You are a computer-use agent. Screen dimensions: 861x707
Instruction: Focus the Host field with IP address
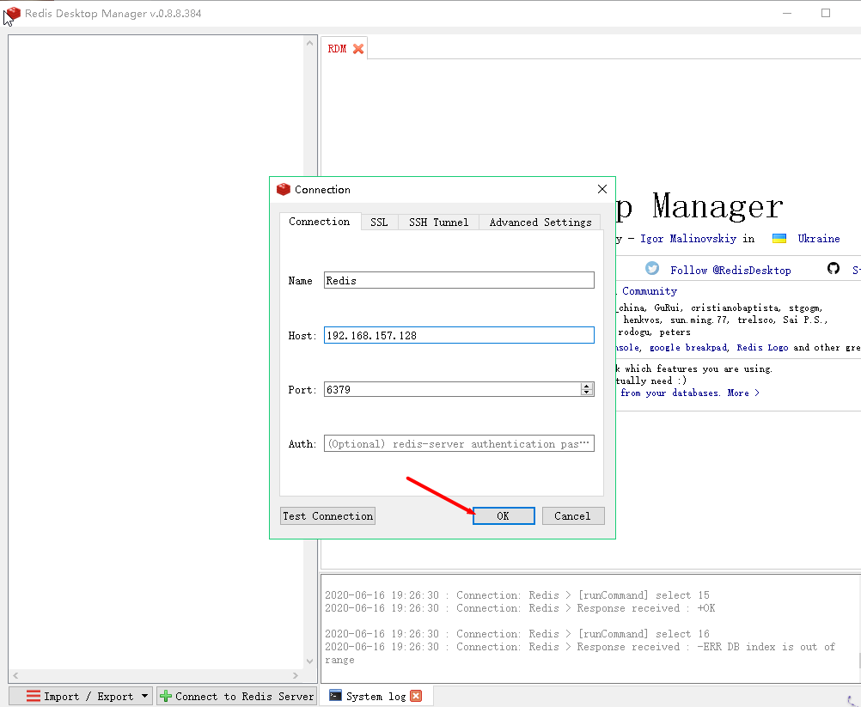[x=459, y=335]
